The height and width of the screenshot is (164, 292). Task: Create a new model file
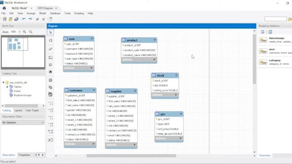pyautogui.click(x=5, y=19)
